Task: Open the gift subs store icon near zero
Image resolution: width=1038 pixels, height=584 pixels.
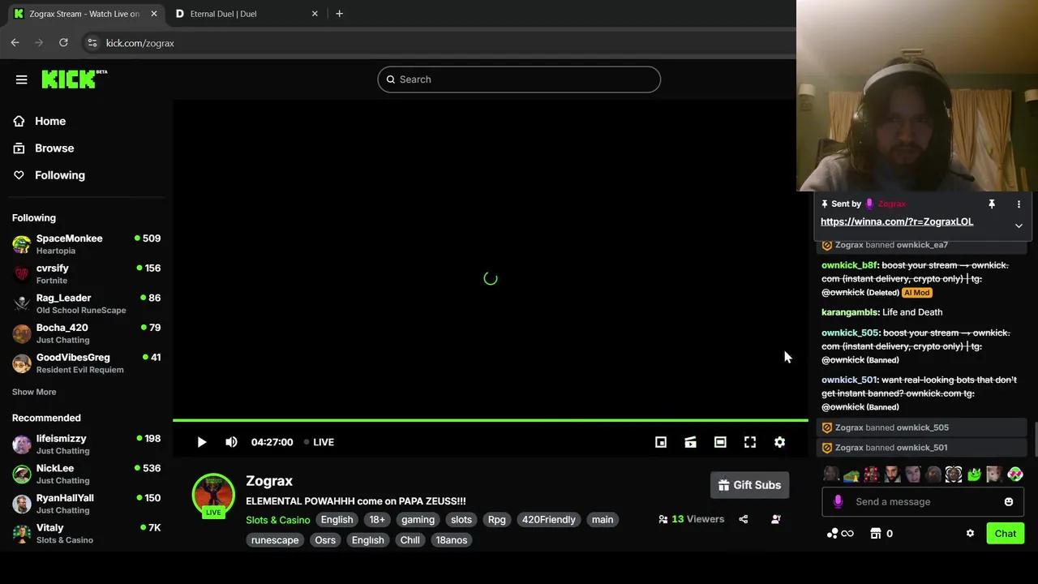Action: point(874,533)
